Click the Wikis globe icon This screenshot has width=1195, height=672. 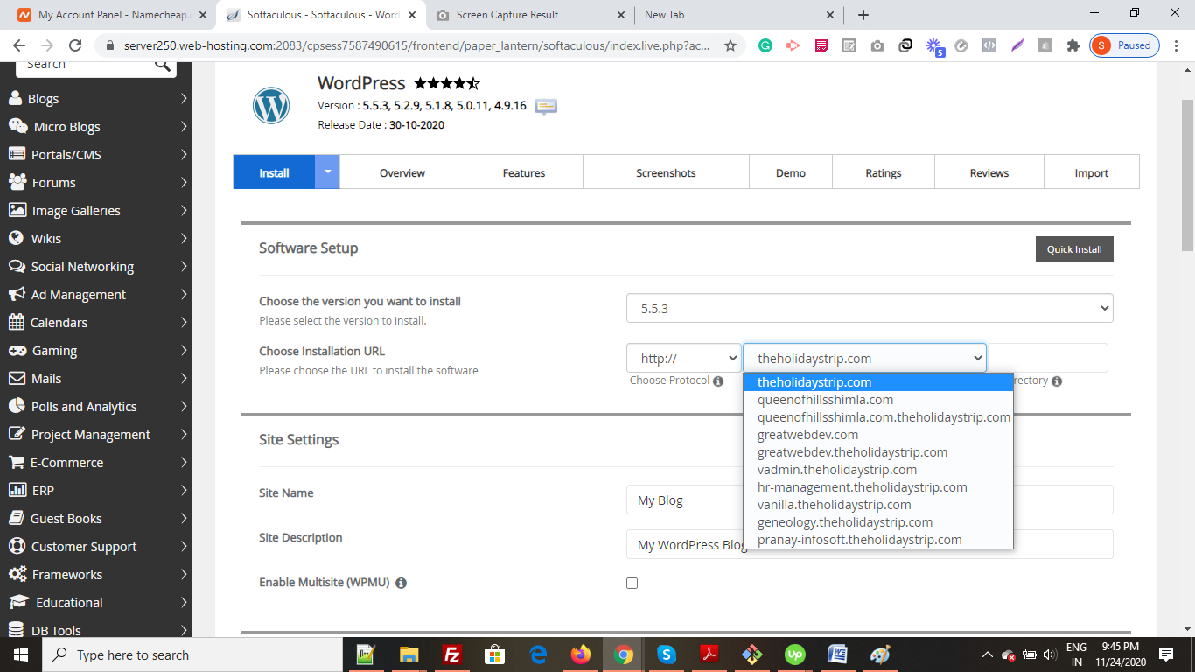[x=16, y=239]
